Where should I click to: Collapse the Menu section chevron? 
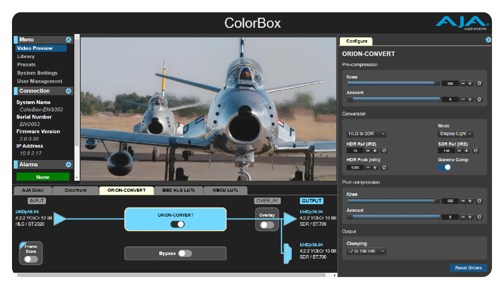point(69,40)
